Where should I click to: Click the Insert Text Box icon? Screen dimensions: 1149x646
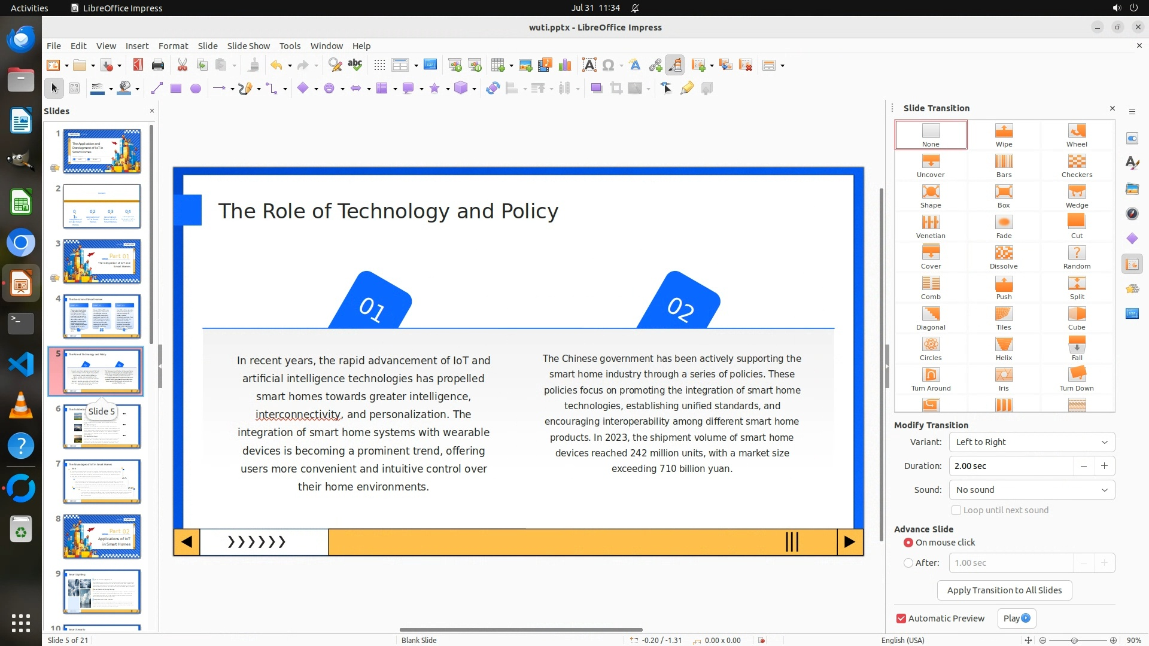click(589, 65)
